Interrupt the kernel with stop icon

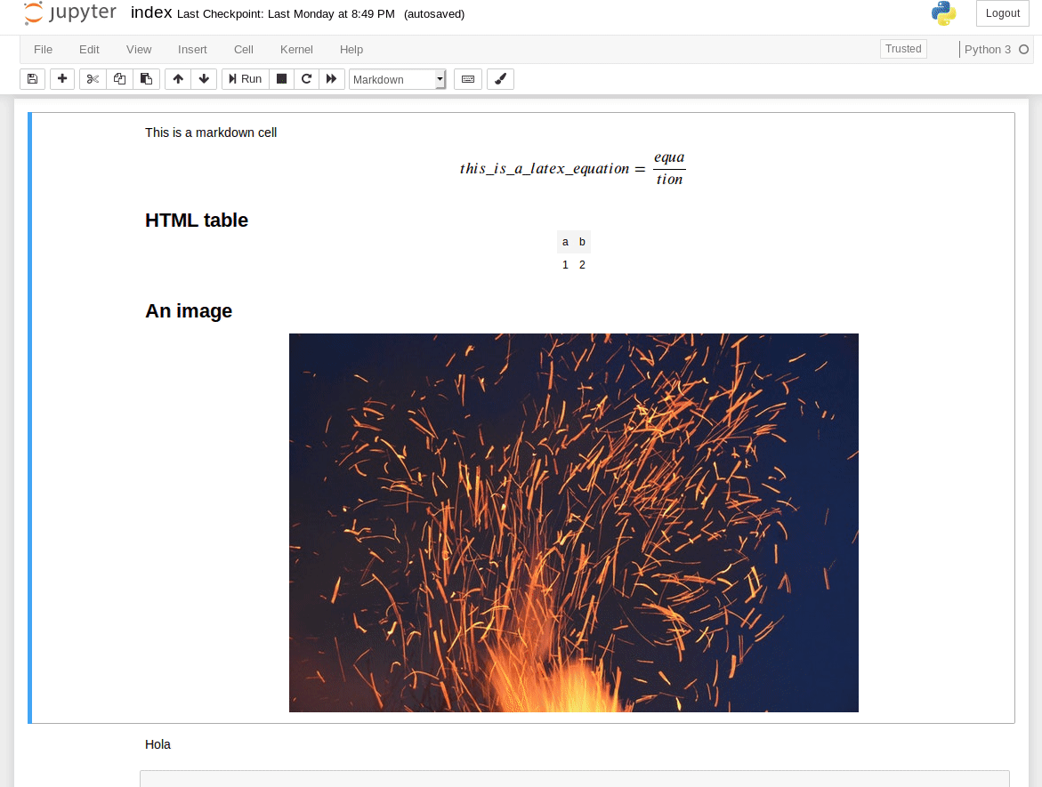[x=282, y=79]
